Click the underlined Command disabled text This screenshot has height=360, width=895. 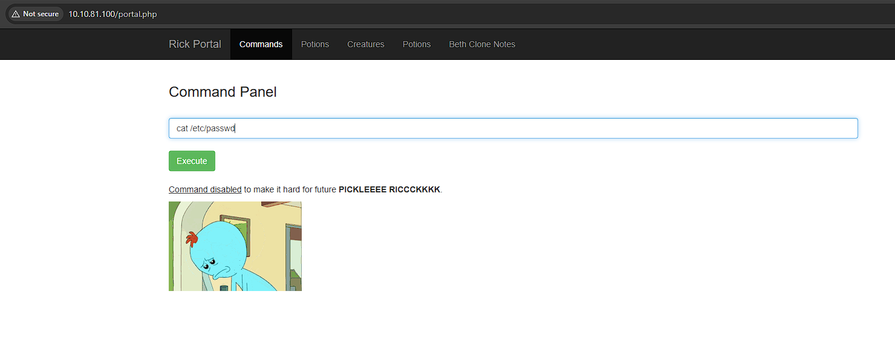205,189
